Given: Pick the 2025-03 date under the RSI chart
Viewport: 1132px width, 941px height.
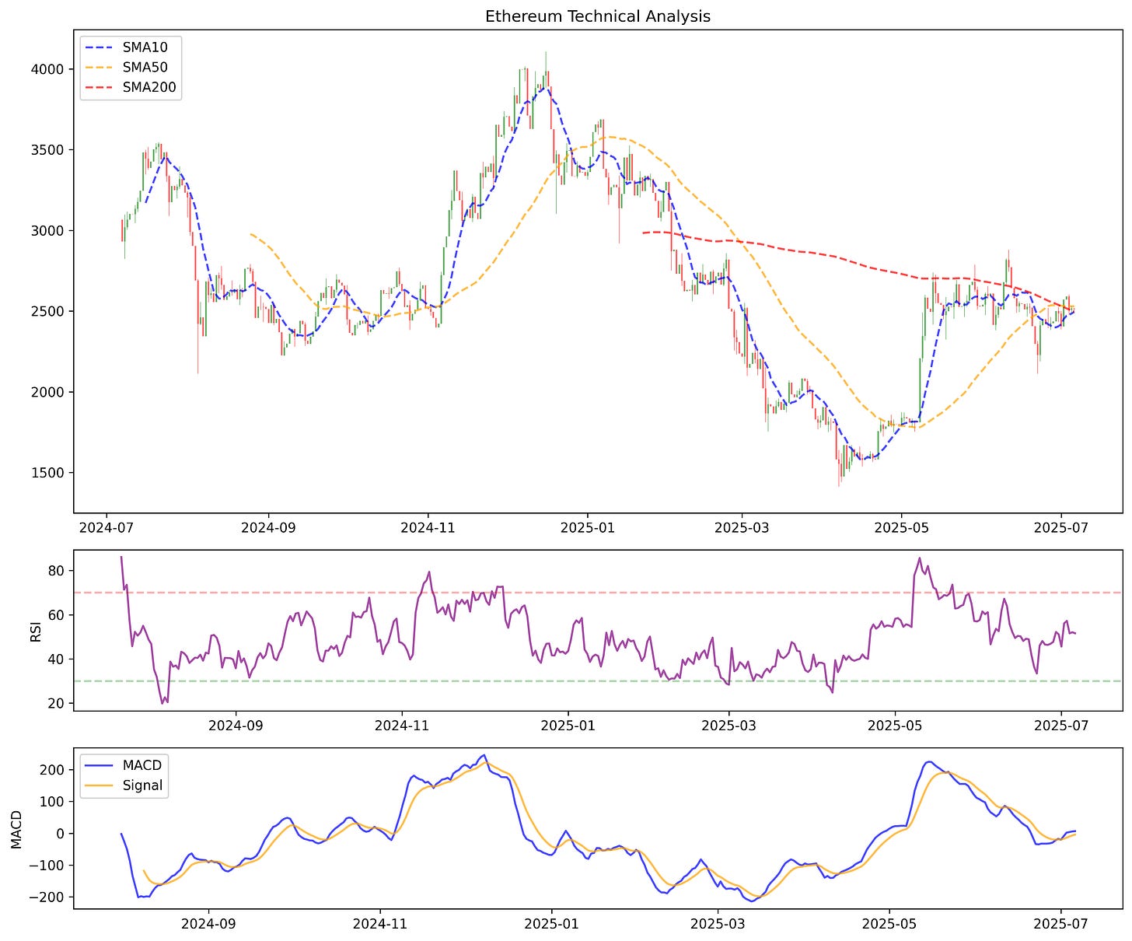Looking at the screenshot, I should coord(729,725).
